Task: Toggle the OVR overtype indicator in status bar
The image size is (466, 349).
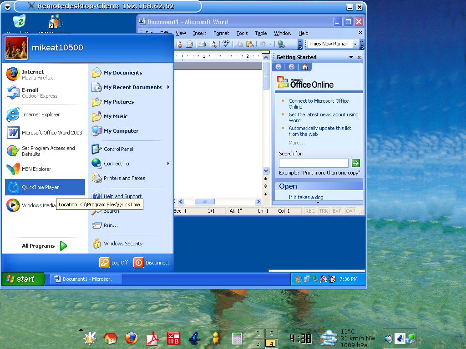Action: tap(350, 211)
